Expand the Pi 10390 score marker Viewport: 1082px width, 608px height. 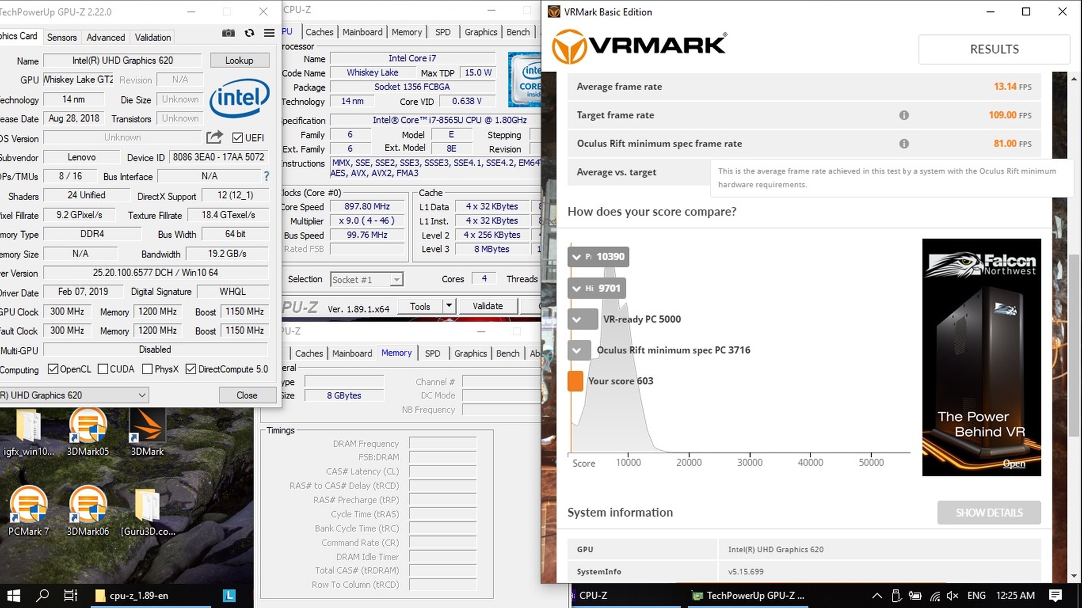[598, 256]
